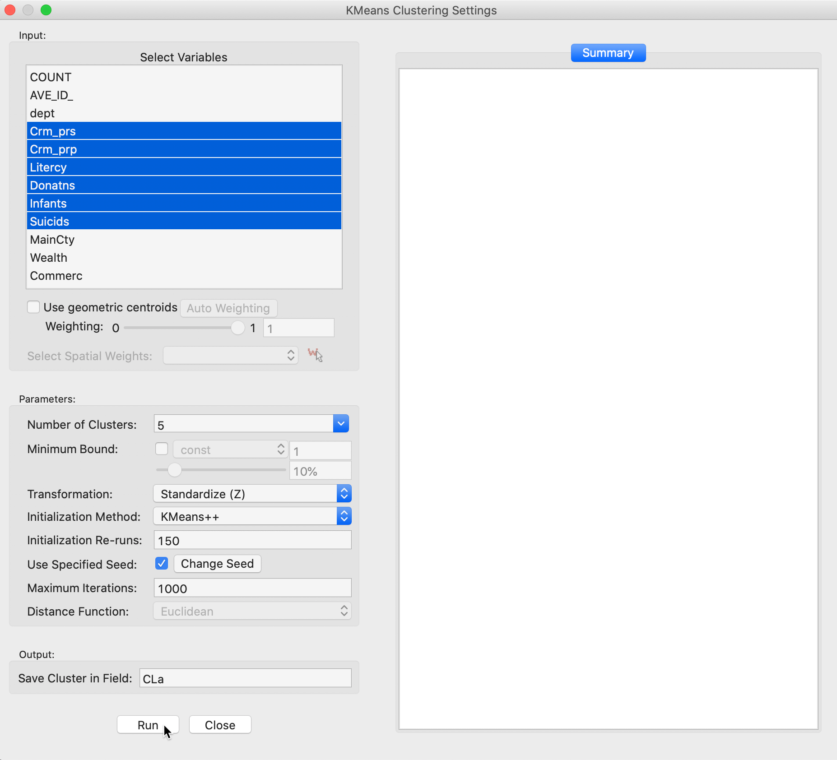Enable Use geometric centroids checkbox
The width and height of the screenshot is (837, 760).
[33, 307]
